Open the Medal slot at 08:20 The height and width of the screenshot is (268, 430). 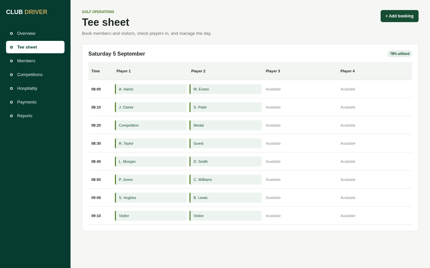pyautogui.click(x=225, y=125)
